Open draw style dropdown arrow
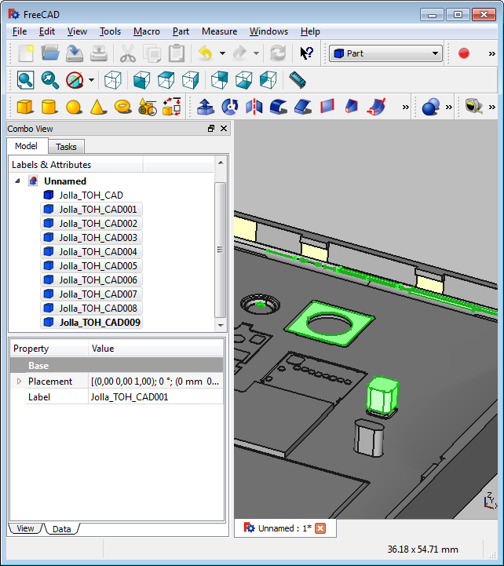 click(x=91, y=80)
